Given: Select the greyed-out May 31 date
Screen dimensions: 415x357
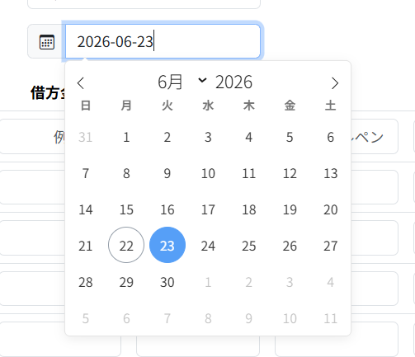Looking at the screenshot, I should point(86,137).
